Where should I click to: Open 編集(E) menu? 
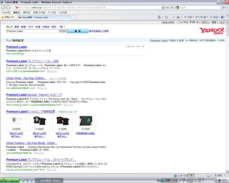click(x=17, y=12)
